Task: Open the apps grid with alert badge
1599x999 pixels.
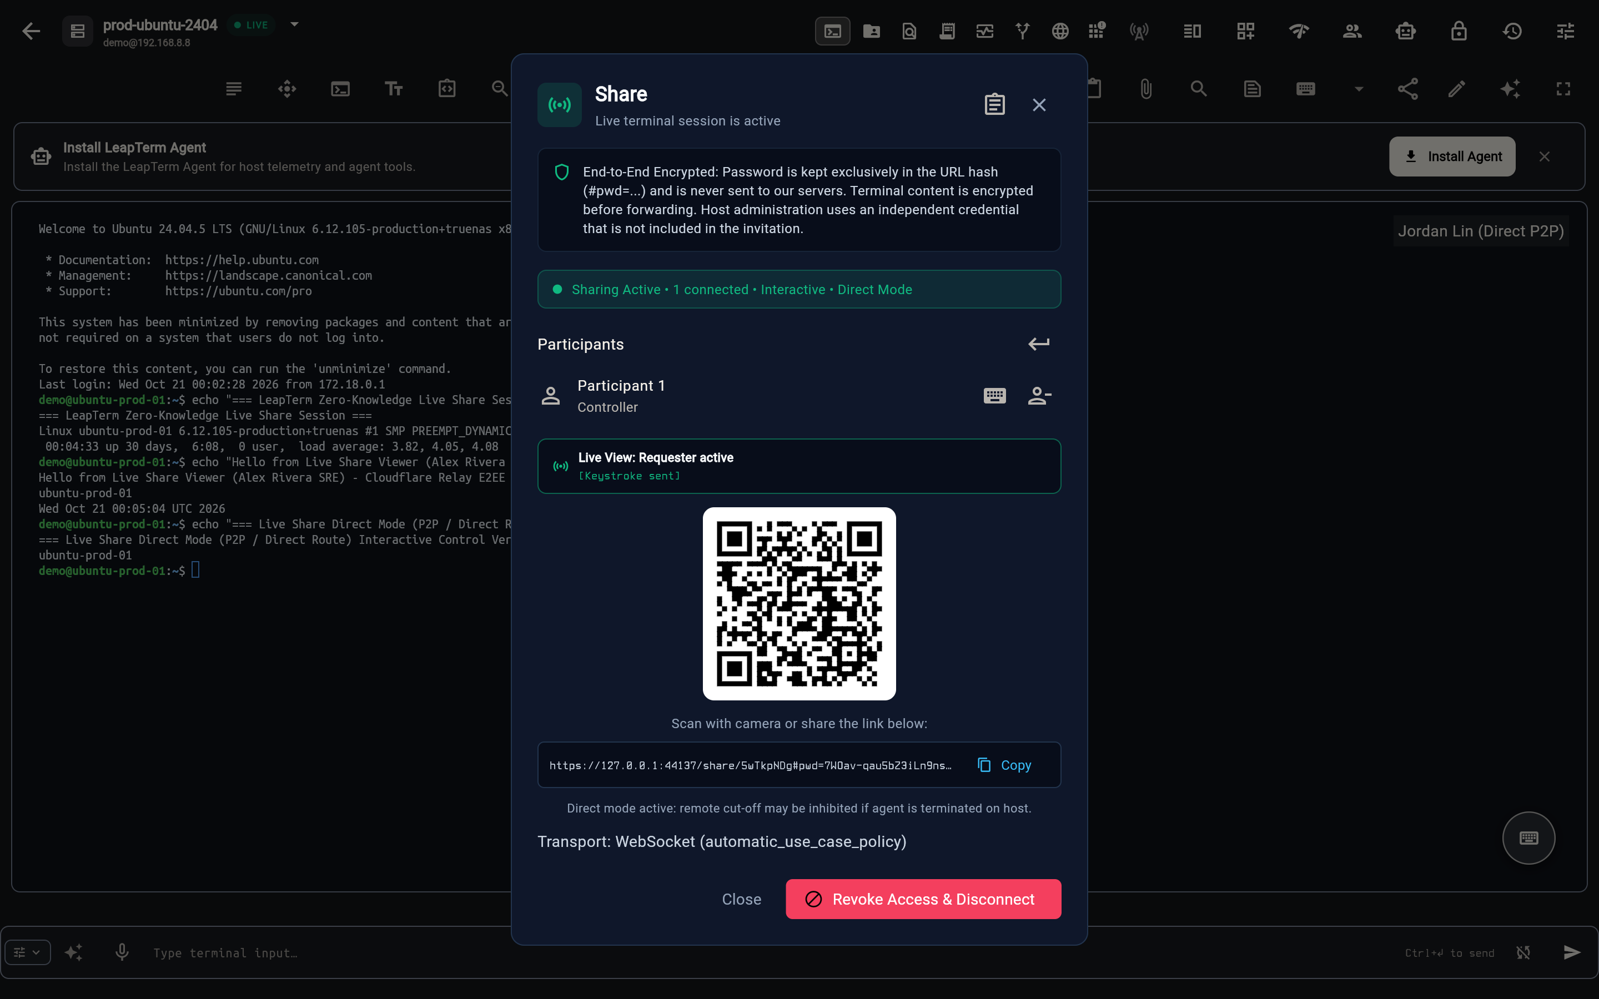Action: (1097, 31)
